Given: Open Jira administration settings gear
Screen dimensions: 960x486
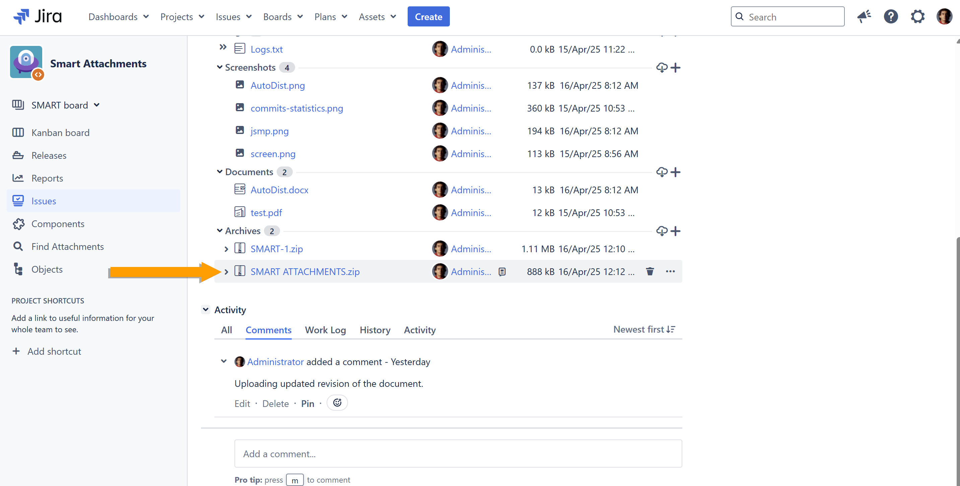Looking at the screenshot, I should click(917, 17).
